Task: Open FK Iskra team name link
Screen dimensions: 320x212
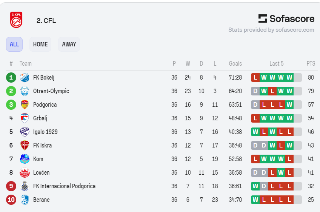Action: pos(42,146)
